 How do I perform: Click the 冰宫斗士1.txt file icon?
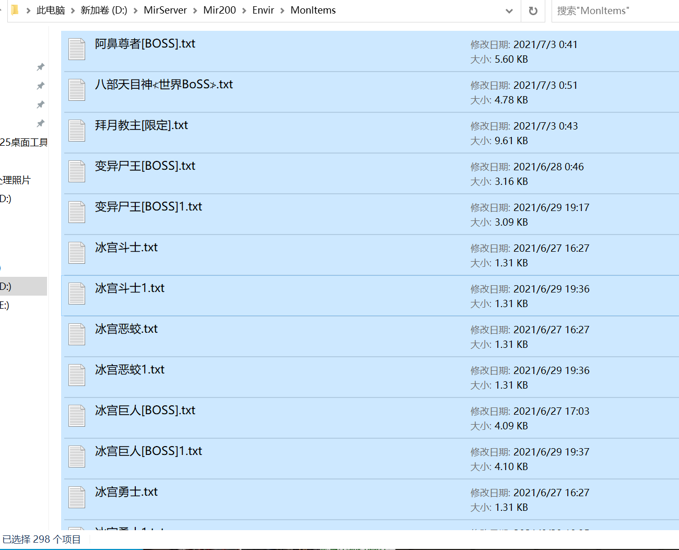77,294
